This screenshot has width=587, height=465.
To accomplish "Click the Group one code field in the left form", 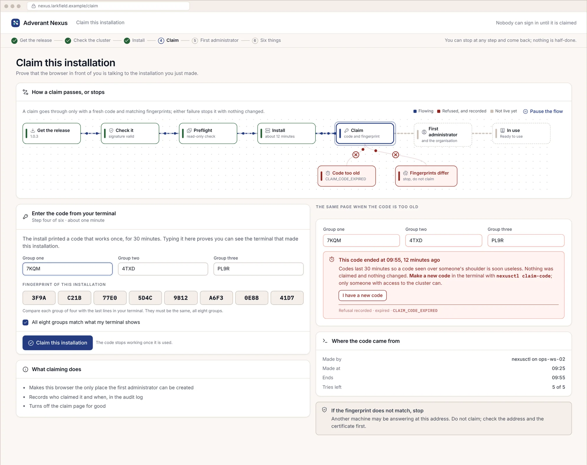I will click(68, 269).
